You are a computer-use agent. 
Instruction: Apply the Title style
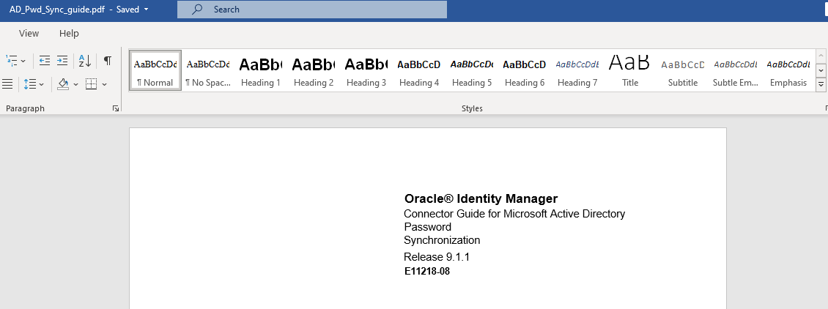(630, 70)
